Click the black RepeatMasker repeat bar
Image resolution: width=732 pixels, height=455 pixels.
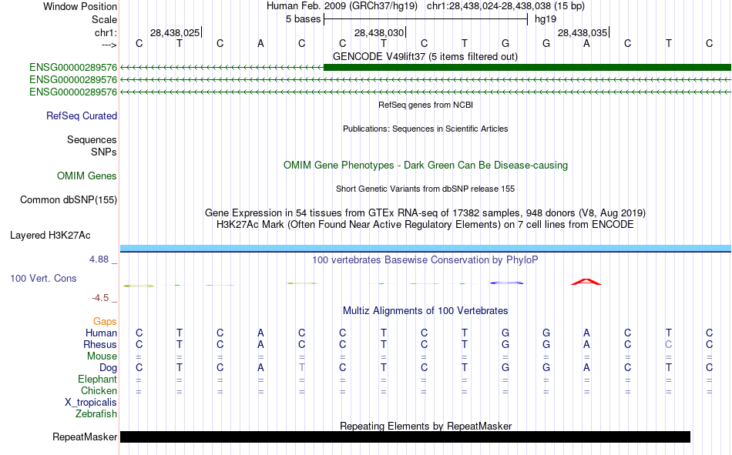tap(405, 437)
